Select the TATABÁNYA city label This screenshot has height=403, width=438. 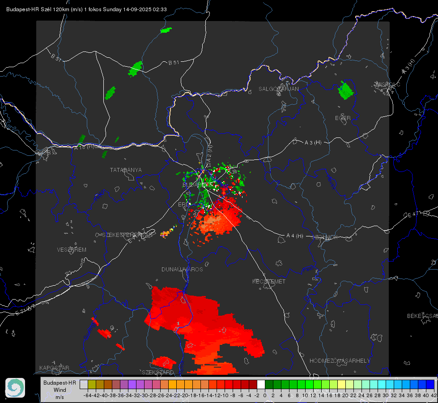(x=126, y=170)
